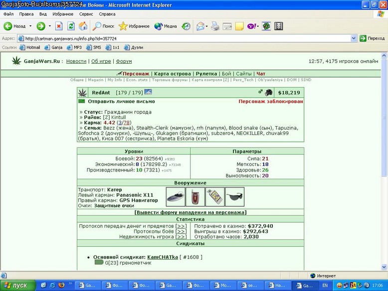Click the Home toolbar icon

click(x=83, y=26)
